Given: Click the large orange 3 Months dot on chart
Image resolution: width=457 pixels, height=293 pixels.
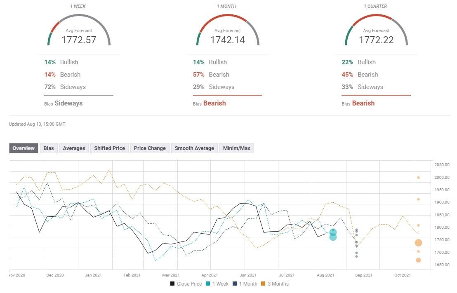Looking at the screenshot, I should pyautogui.click(x=418, y=243).
